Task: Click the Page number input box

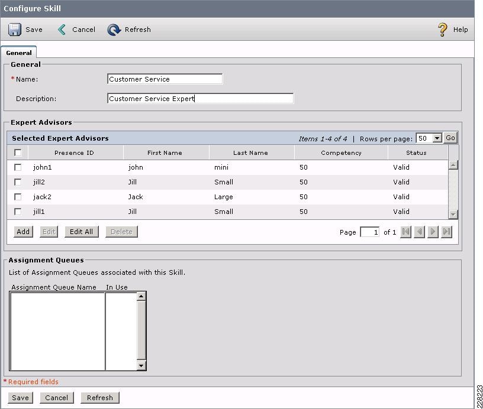Action: (369, 232)
